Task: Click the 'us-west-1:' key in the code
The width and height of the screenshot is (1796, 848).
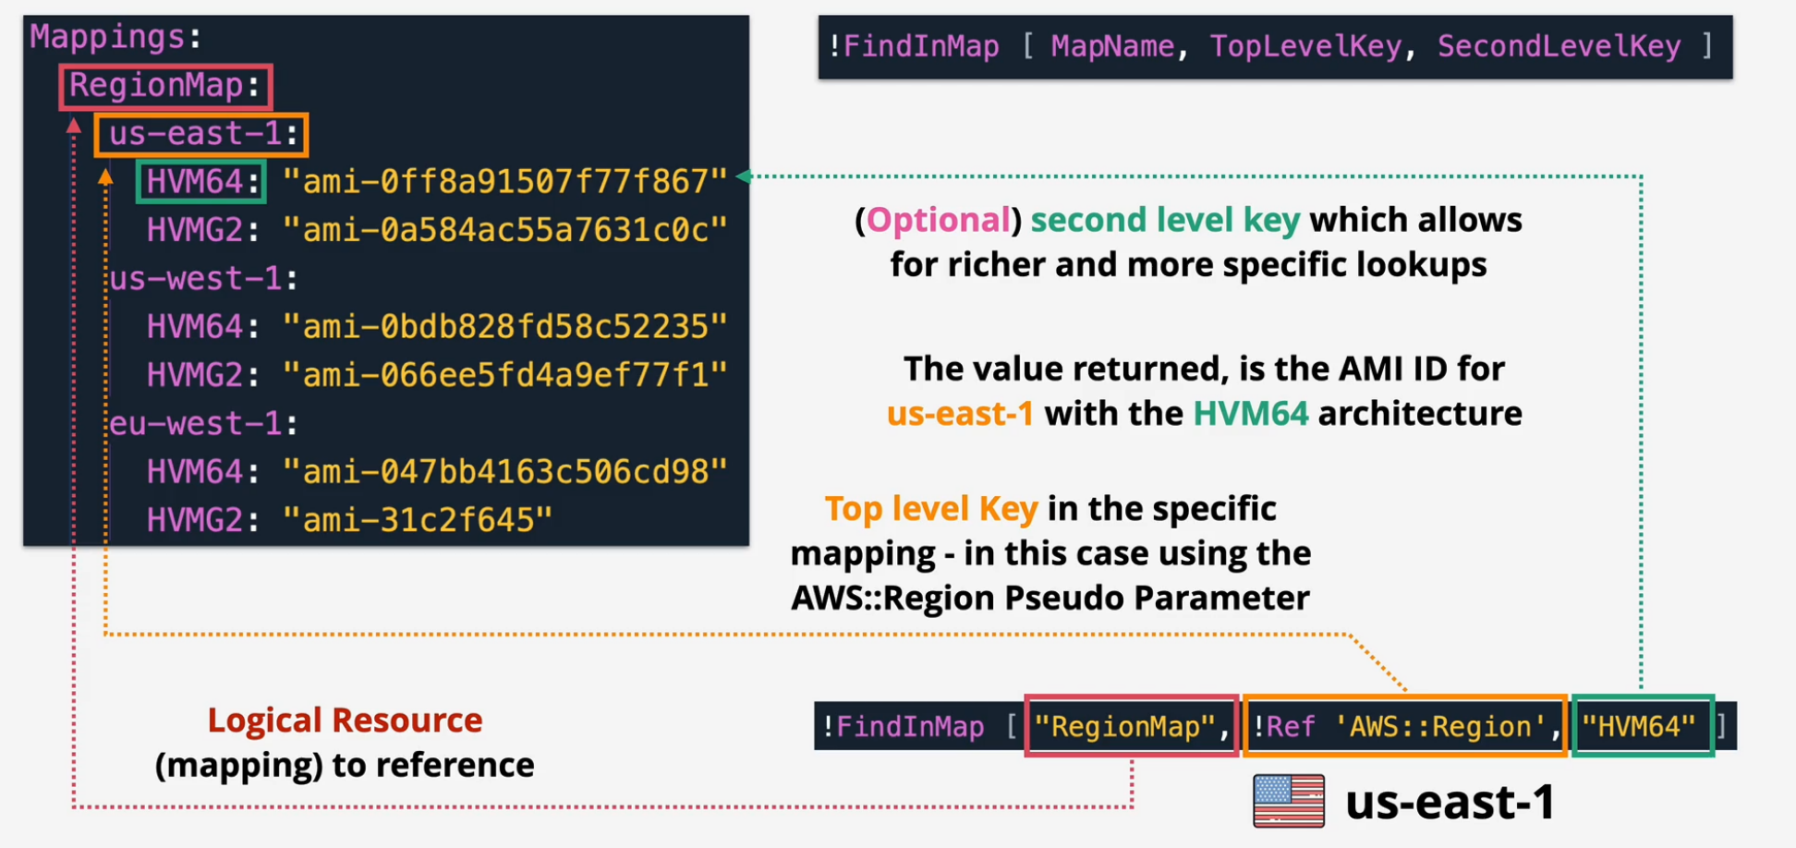Action: (x=203, y=278)
